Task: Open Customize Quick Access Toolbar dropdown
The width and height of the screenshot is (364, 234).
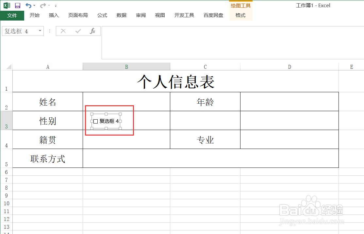Action: pyautogui.click(x=56, y=6)
